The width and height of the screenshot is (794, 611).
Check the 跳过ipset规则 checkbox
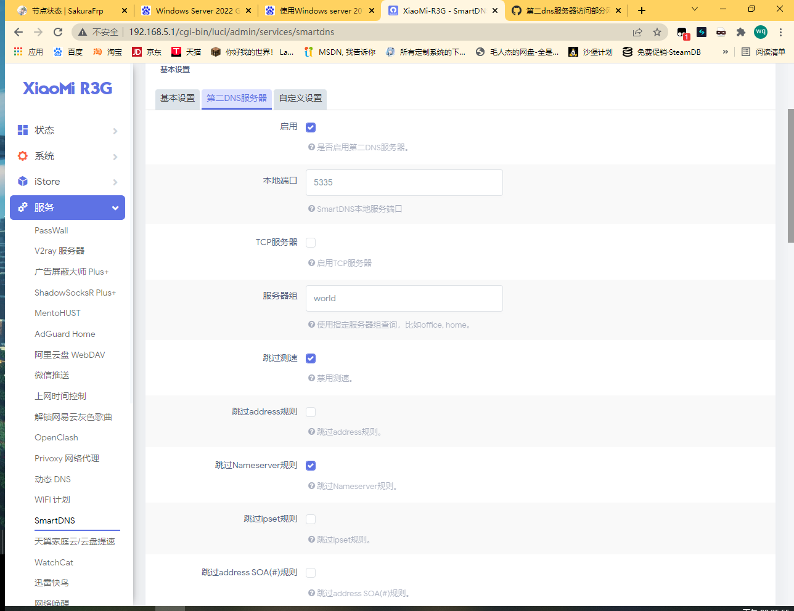(x=311, y=519)
